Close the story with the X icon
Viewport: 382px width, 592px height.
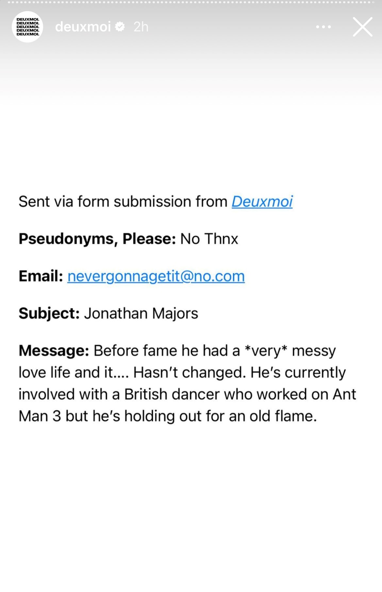[362, 27]
